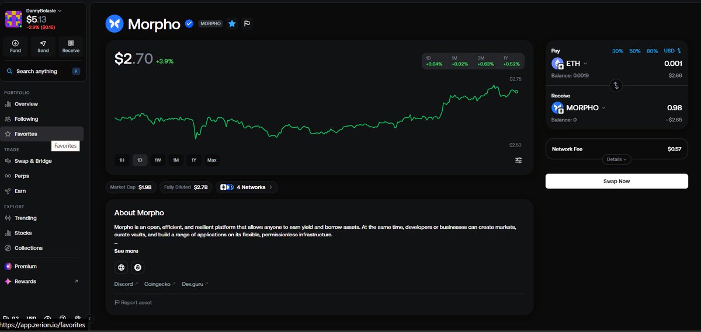701x332 pixels.
Task: Expand the 4 Networks selector
Action: (247, 187)
